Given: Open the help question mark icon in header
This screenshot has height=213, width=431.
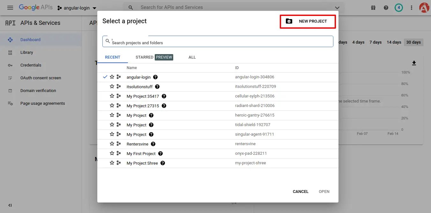Looking at the screenshot, I should [386, 8].
